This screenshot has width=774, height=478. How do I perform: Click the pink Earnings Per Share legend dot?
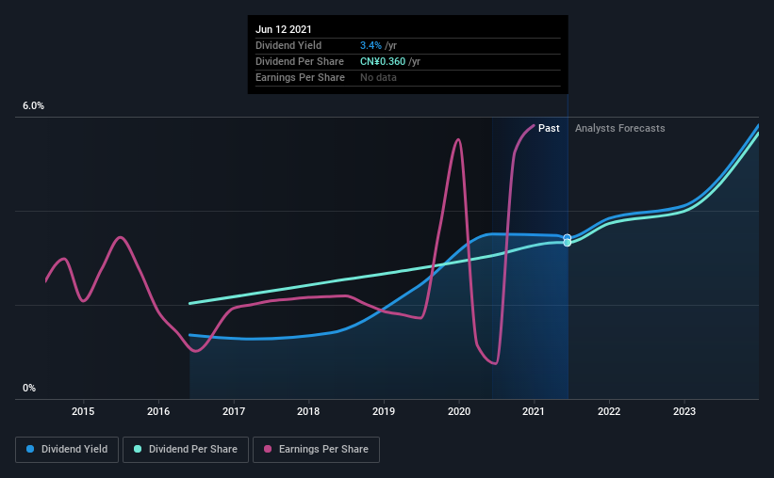tap(268, 449)
